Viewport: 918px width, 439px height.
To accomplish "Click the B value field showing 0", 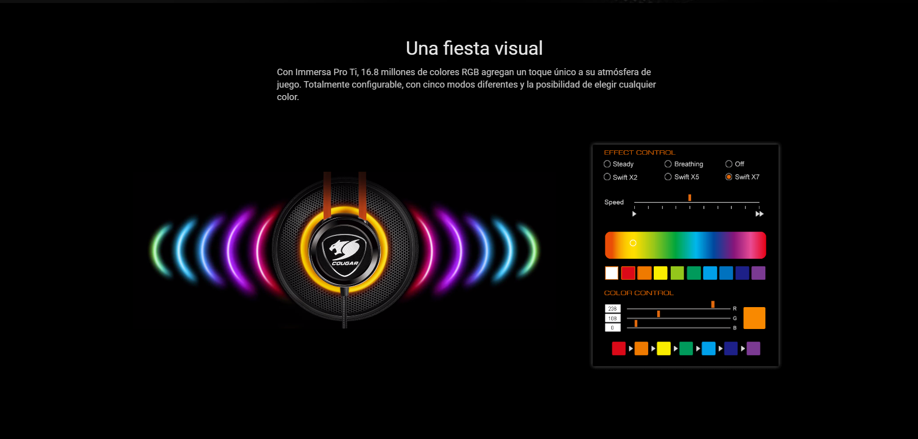I will coord(613,328).
